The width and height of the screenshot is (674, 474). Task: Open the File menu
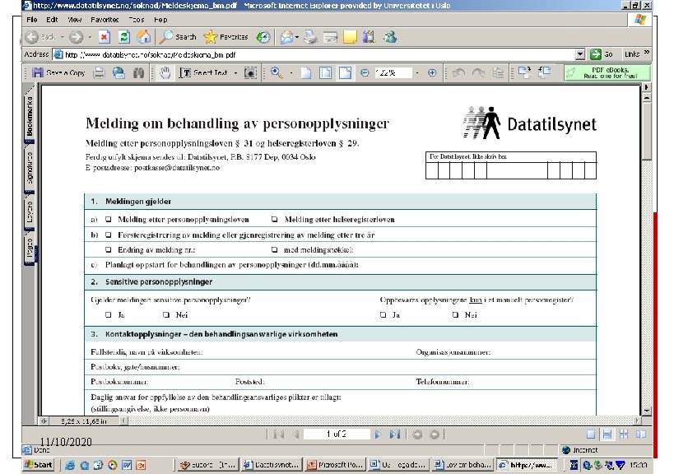32,20
